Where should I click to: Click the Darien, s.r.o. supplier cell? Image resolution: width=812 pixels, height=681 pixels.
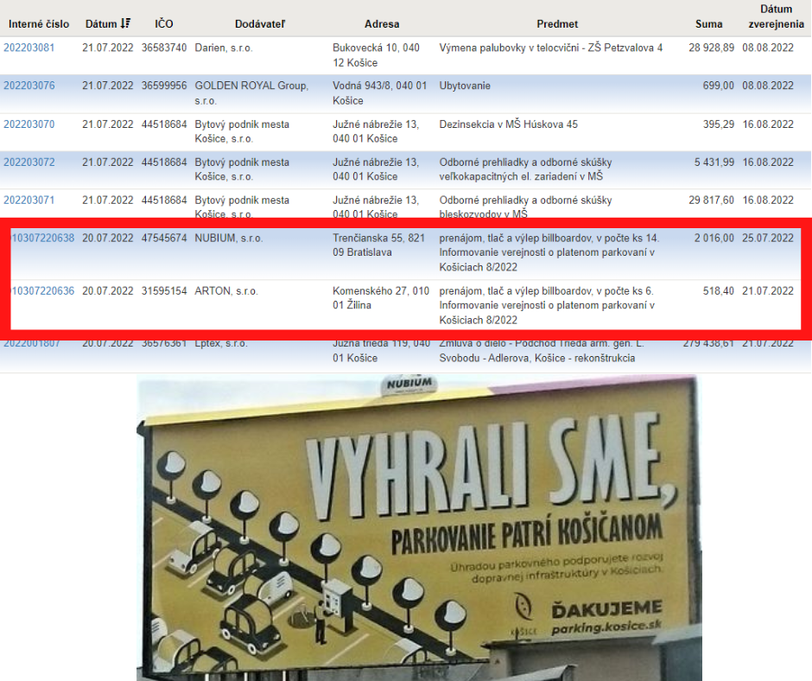(x=224, y=48)
